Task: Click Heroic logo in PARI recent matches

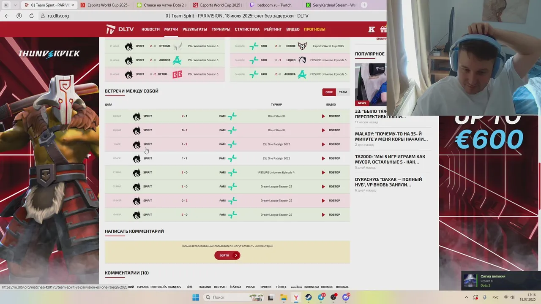Action: tap(302, 46)
